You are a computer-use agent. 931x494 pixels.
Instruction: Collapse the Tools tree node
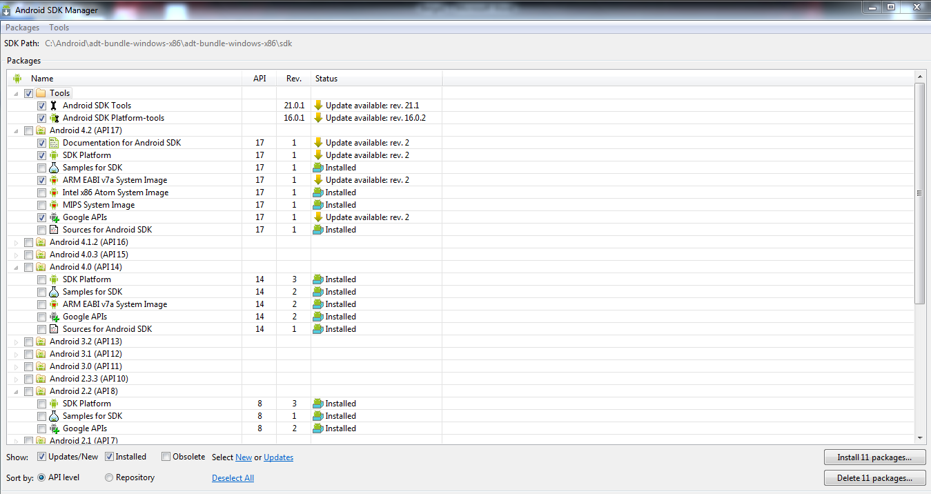[17, 93]
